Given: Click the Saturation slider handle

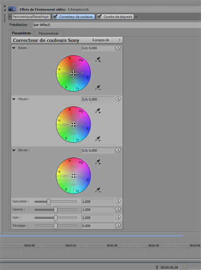Looking at the screenshot, I should pos(49,201).
